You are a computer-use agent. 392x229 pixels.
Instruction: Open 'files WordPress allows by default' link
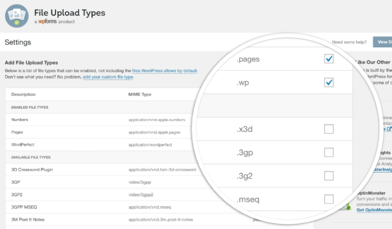coord(164,71)
